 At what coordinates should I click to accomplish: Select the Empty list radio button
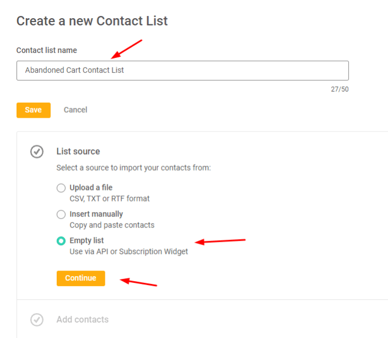click(61, 241)
